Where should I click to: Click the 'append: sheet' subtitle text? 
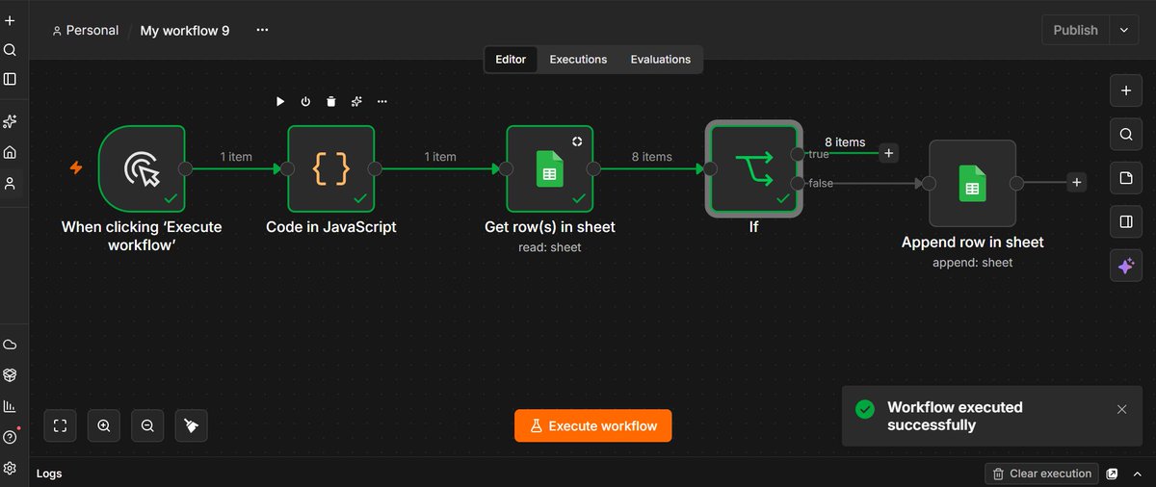click(x=972, y=263)
